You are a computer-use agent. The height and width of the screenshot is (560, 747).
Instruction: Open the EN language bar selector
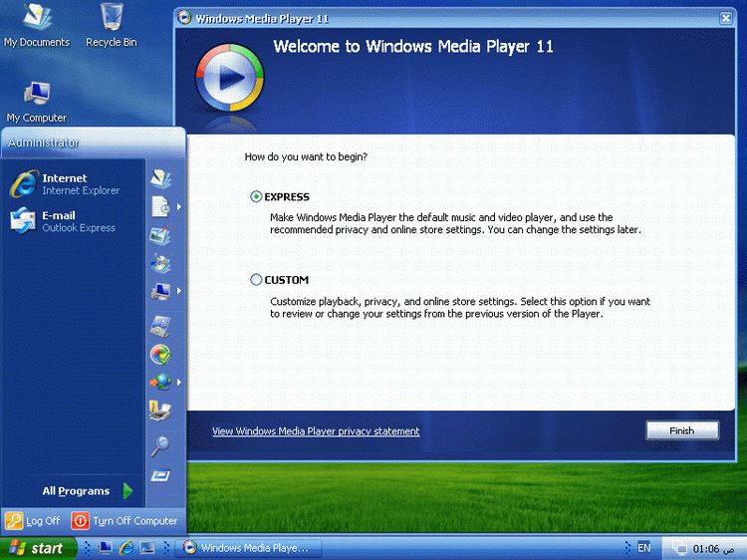(643, 548)
